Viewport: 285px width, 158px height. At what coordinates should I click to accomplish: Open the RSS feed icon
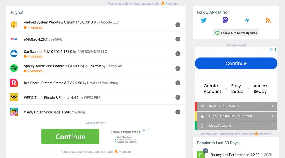point(268,20)
